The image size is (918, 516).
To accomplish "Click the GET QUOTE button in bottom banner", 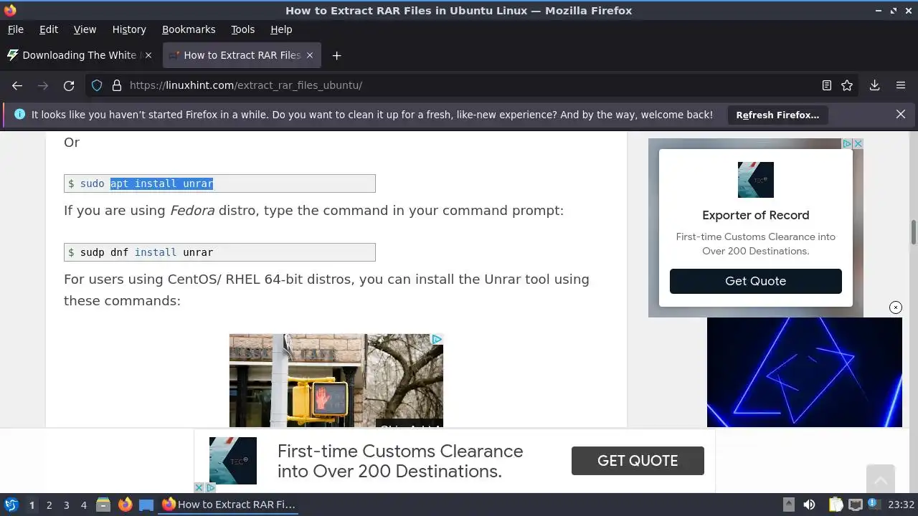I will (x=638, y=461).
